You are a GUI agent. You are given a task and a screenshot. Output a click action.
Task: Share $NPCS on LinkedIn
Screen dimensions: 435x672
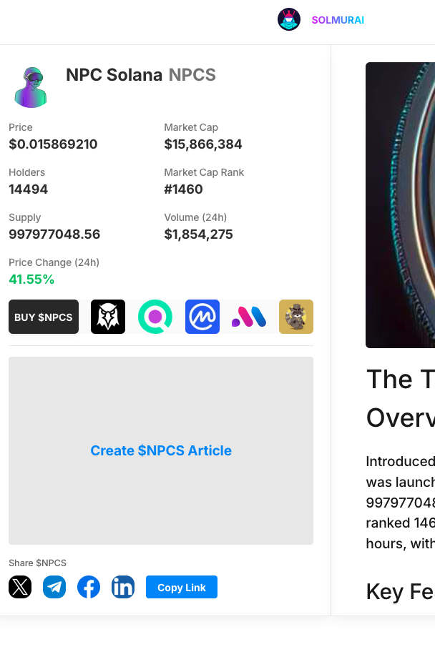[123, 587]
